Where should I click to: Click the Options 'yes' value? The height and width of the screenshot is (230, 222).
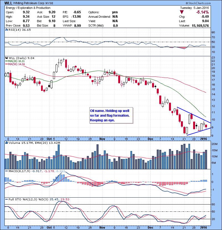coord(115,12)
